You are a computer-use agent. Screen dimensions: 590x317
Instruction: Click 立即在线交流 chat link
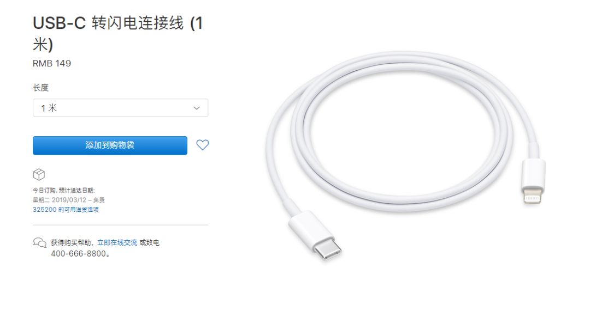[x=117, y=243]
